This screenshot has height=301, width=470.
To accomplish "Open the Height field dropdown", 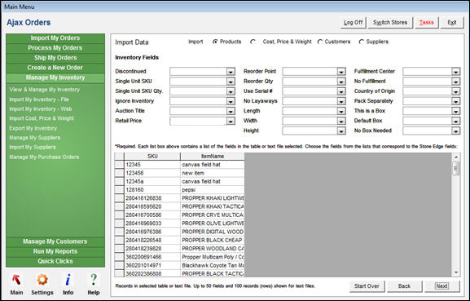I will point(341,131).
